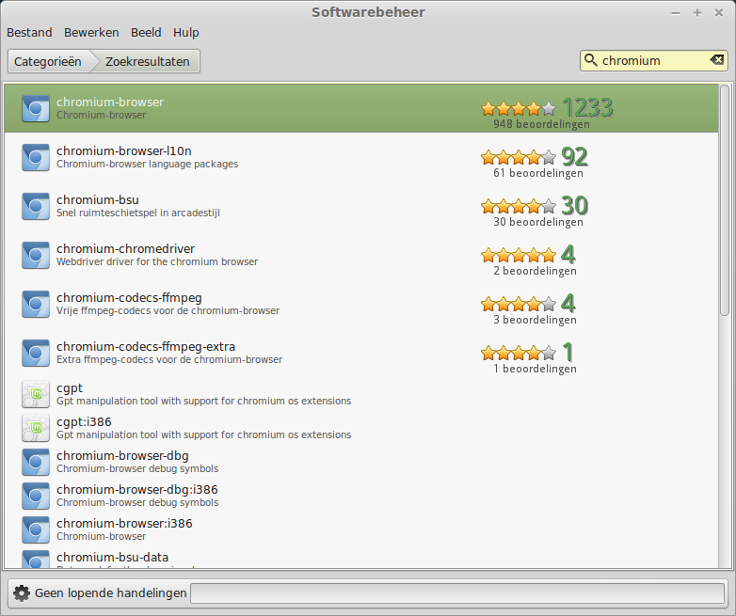The height and width of the screenshot is (616, 736).
Task: Click the '3 beoordelingen' review count
Action: (x=535, y=320)
